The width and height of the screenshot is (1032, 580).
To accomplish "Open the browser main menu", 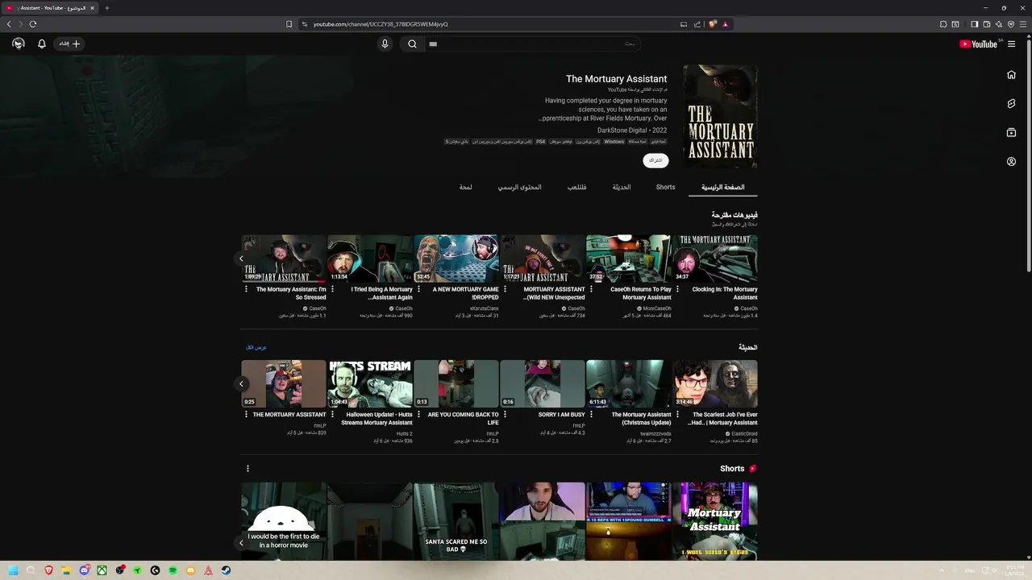I will tap(1023, 24).
